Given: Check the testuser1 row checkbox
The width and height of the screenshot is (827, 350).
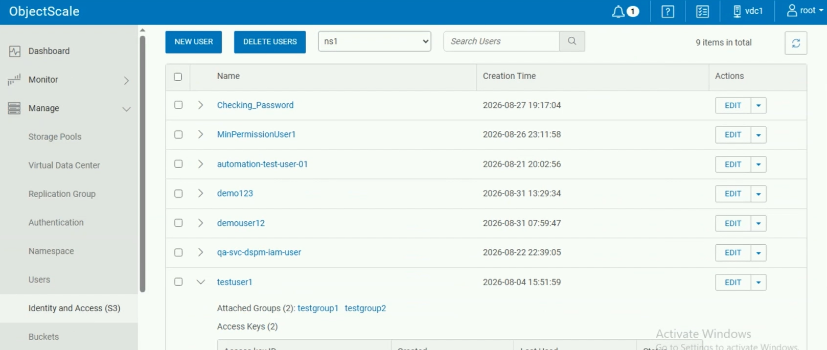Looking at the screenshot, I should (x=178, y=282).
